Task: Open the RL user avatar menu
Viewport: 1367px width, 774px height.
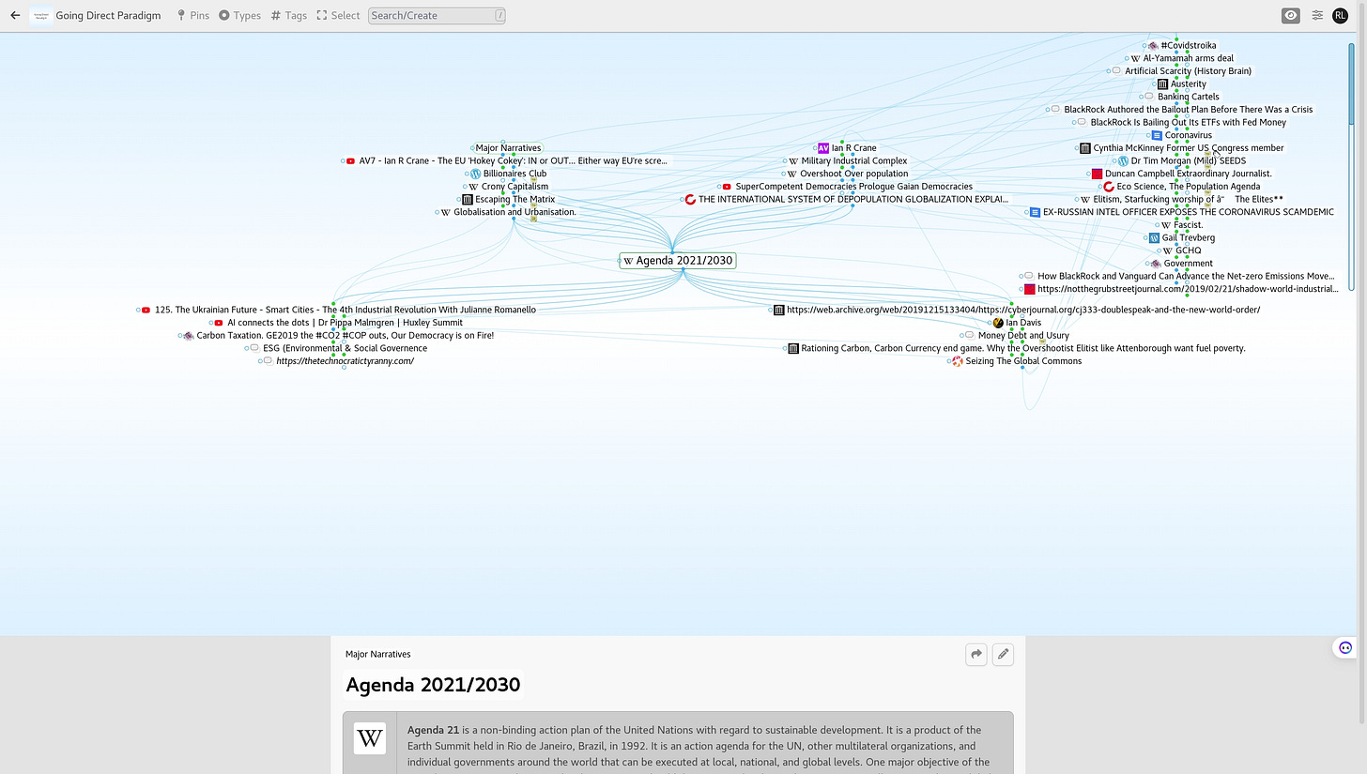Action: click(x=1340, y=15)
